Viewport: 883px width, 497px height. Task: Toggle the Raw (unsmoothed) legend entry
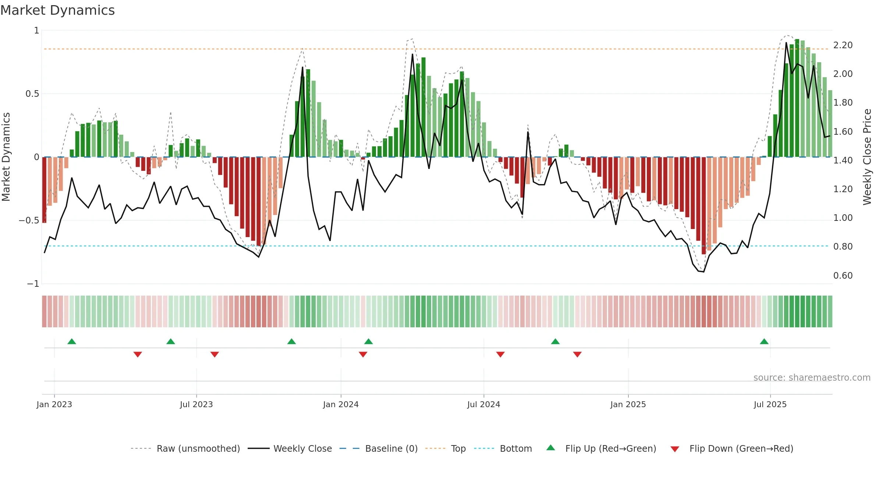(185, 448)
